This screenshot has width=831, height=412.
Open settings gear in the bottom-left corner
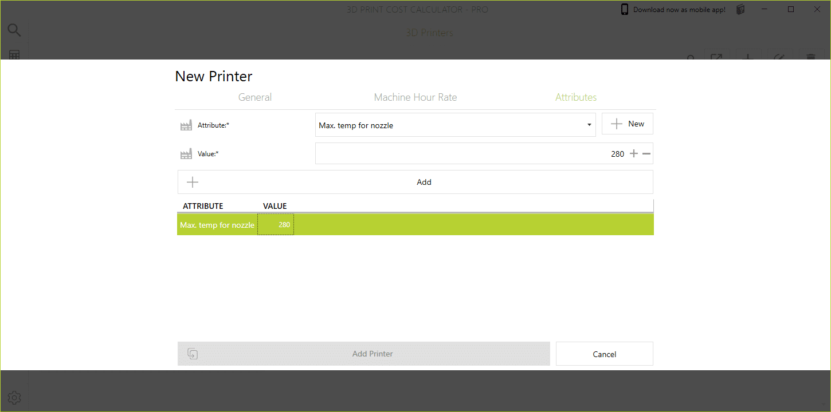coord(15,397)
